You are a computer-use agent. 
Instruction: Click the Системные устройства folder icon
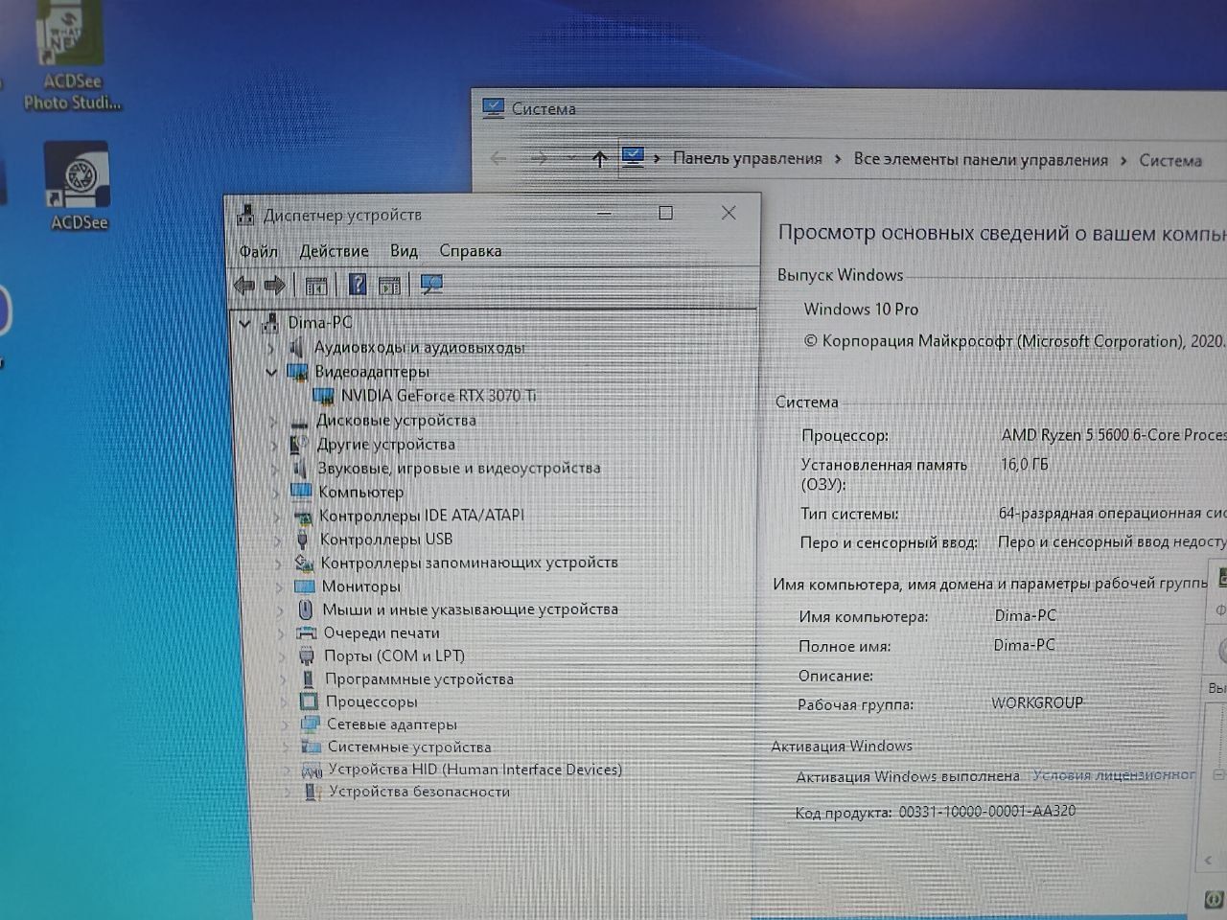(311, 747)
